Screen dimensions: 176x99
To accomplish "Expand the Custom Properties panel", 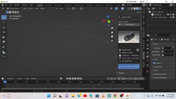I will 163,78.
